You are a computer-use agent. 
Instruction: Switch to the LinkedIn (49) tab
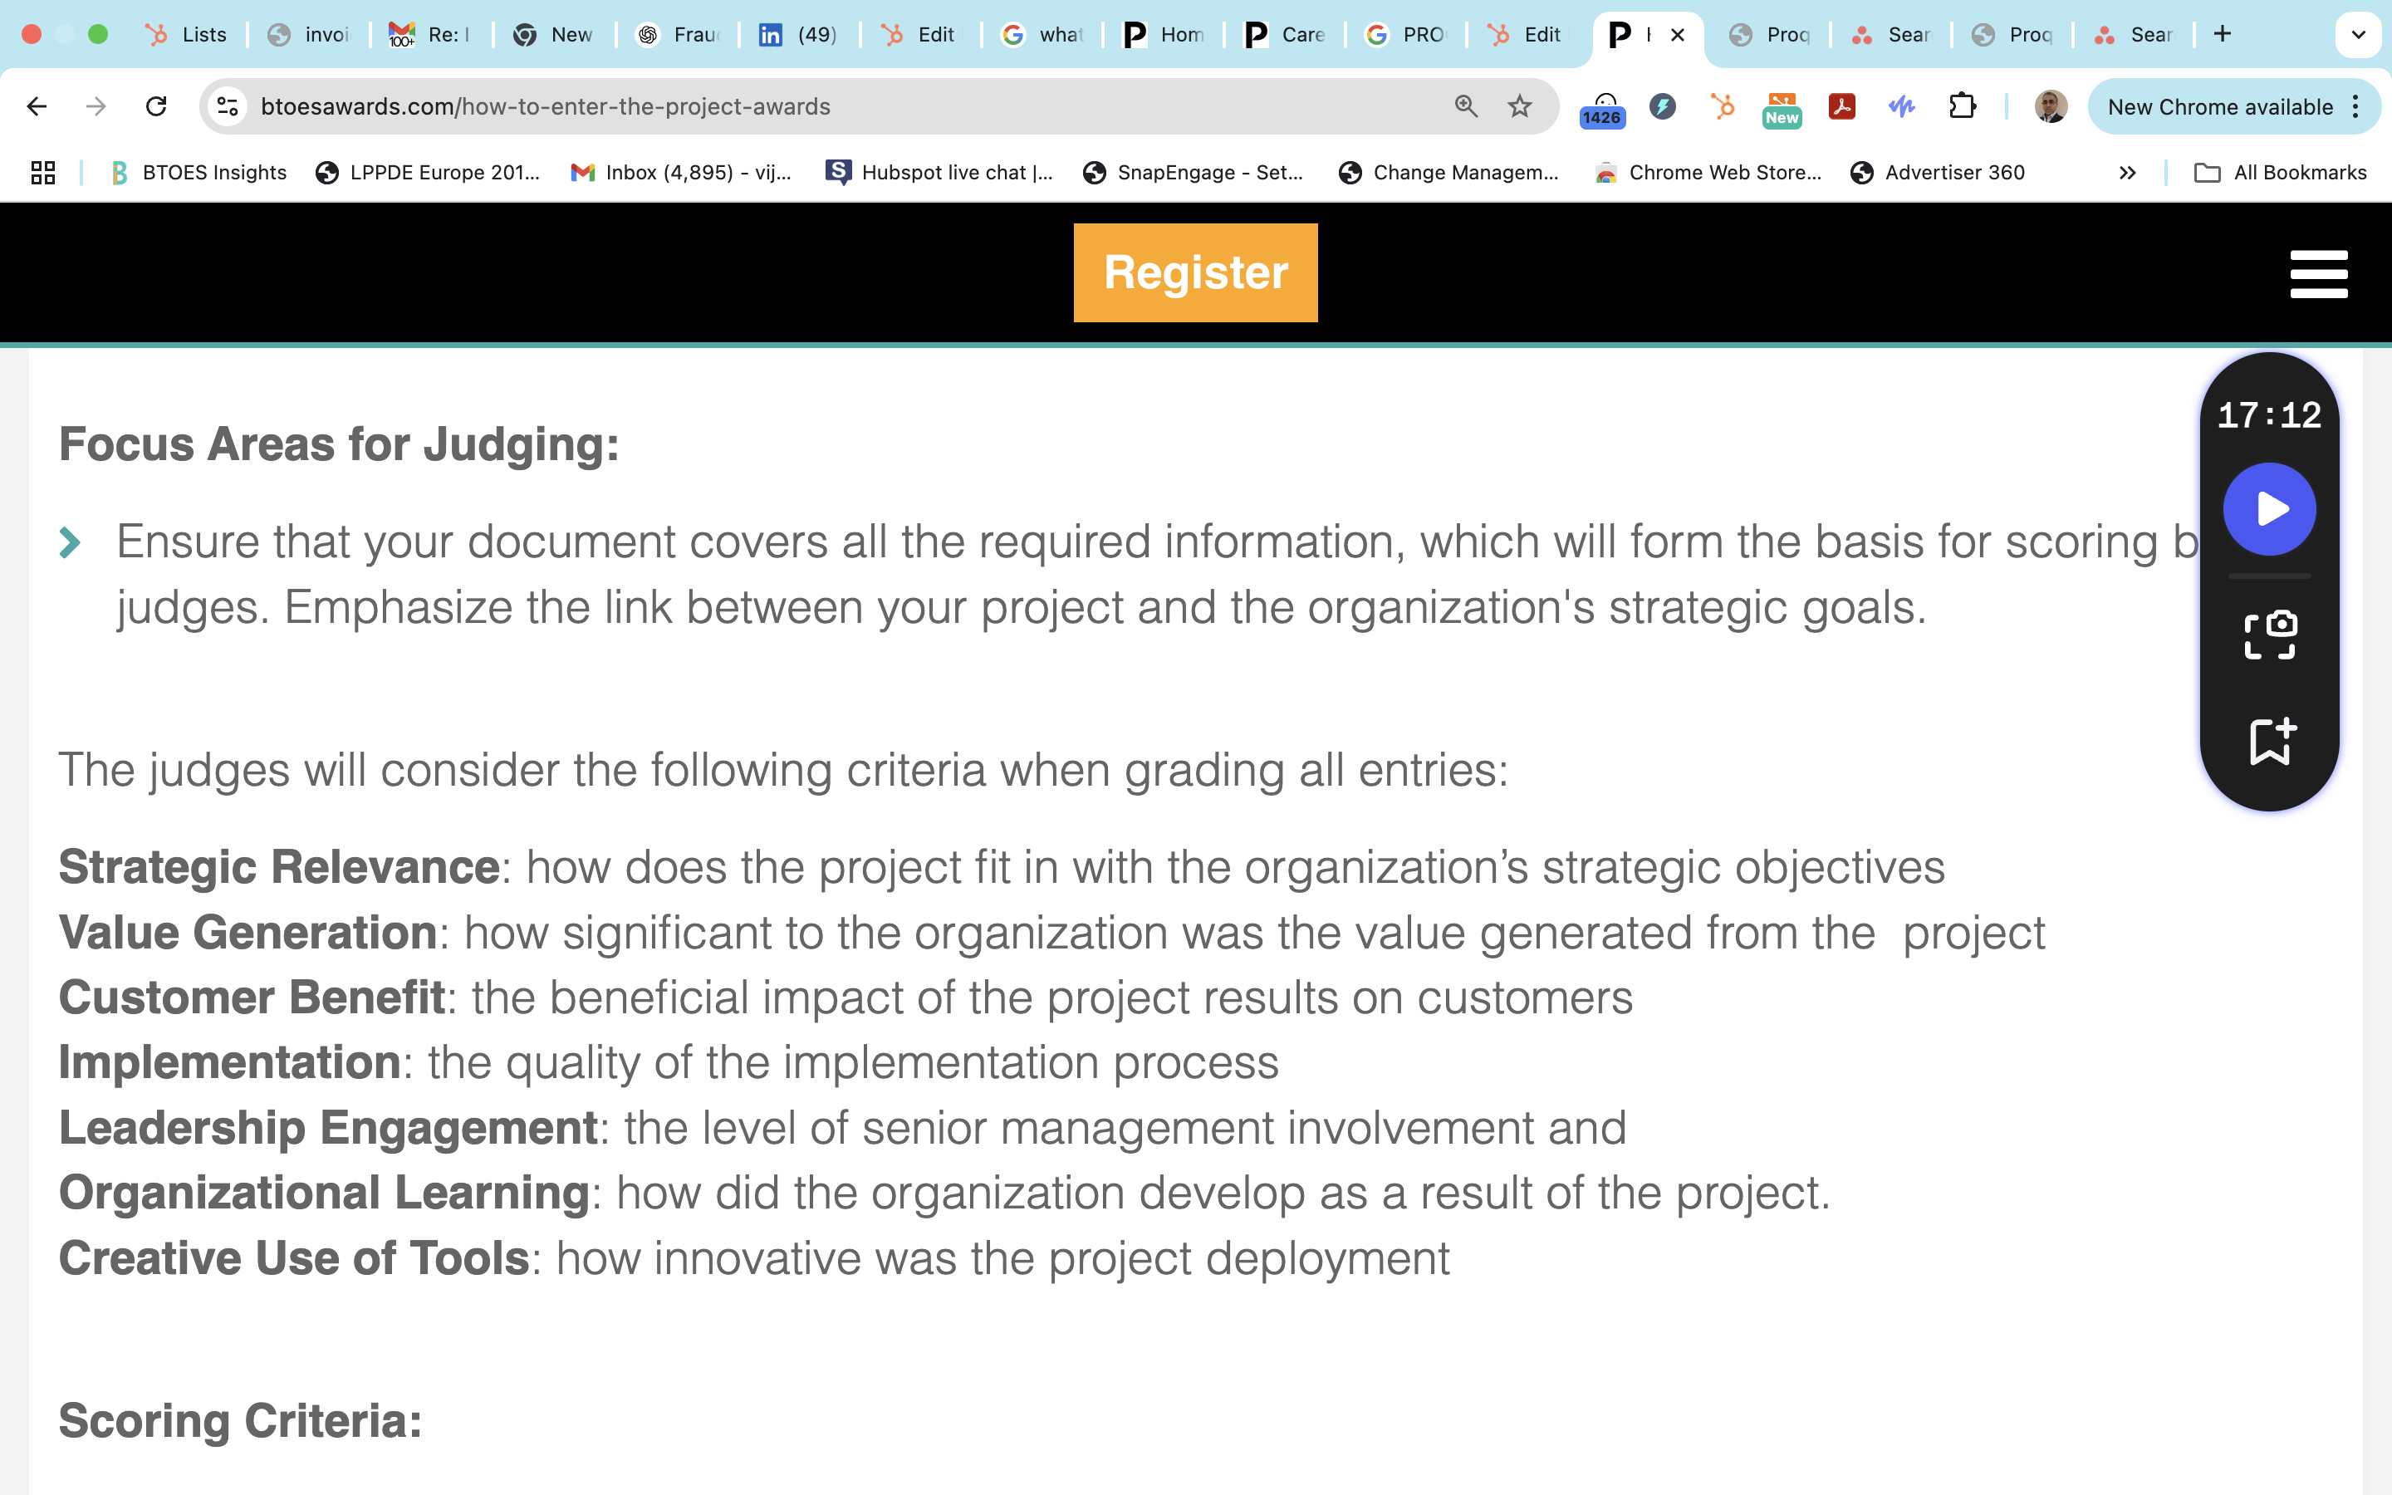click(799, 35)
